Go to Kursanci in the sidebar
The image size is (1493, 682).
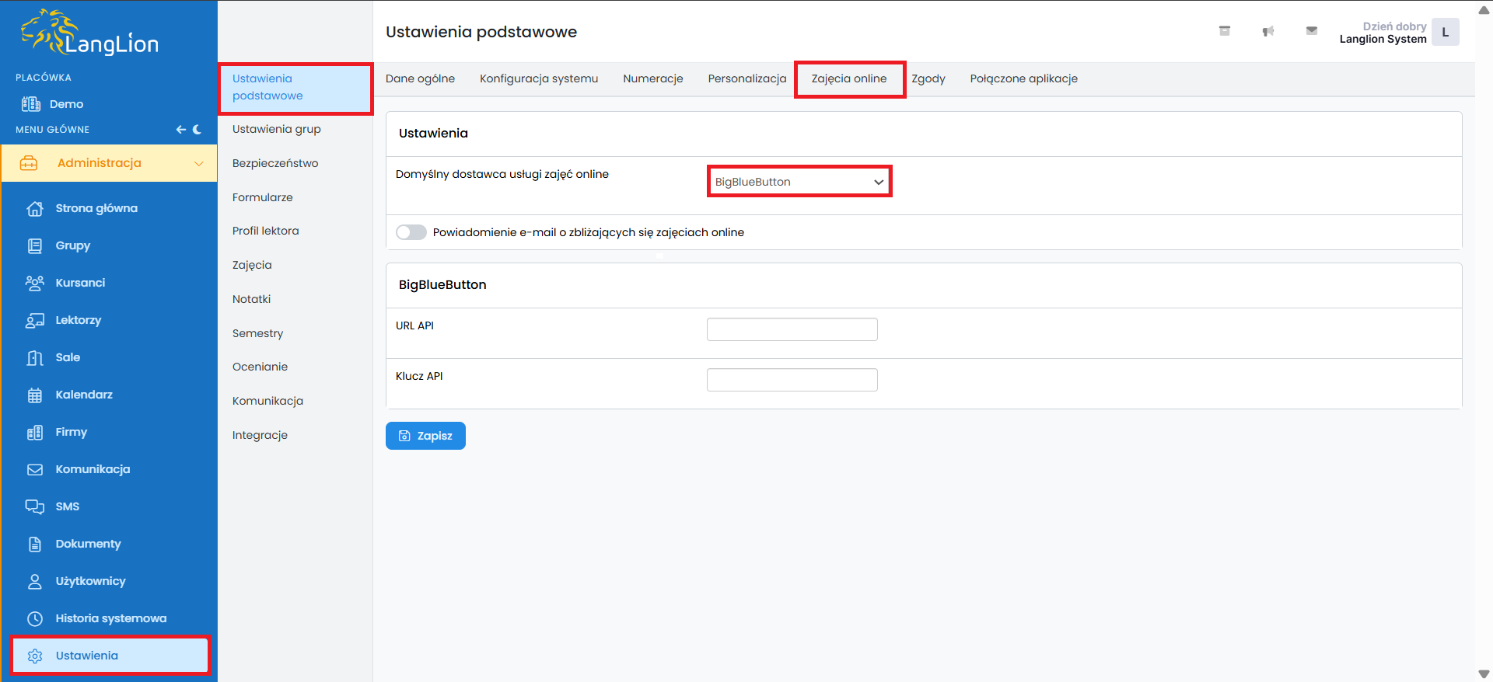pos(80,283)
